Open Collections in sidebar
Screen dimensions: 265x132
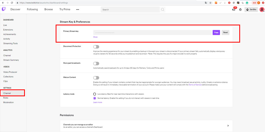pyautogui.click(x=8, y=77)
